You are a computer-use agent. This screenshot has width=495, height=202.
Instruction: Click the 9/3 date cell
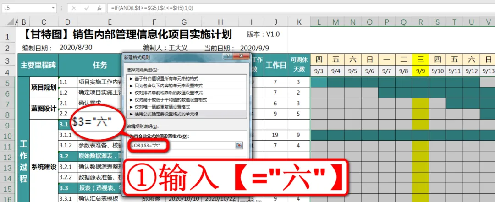(x=319, y=71)
